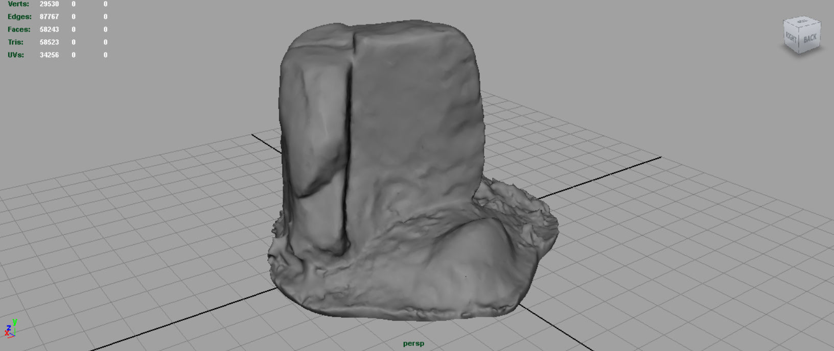Image resolution: width=834 pixels, height=351 pixels.
Task: Click the 'persp' camera name label
Action: click(413, 343)
